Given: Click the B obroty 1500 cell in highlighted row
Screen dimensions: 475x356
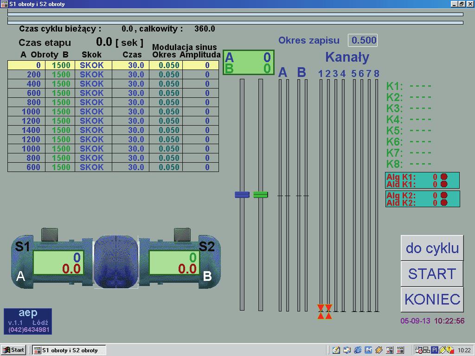Looking at the screenshot, I should (x=60, y=65).
